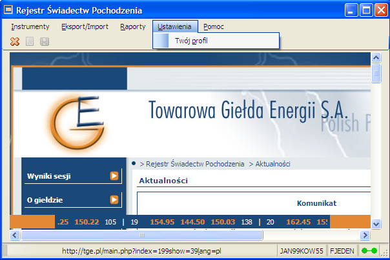
Task: Click the horizontal scrollbar left arrow
Action: 15,235
